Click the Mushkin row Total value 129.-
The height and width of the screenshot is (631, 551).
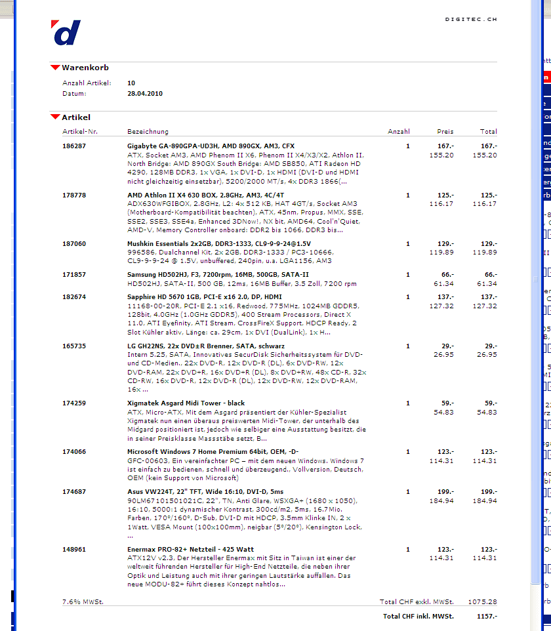tap(489, 244)
